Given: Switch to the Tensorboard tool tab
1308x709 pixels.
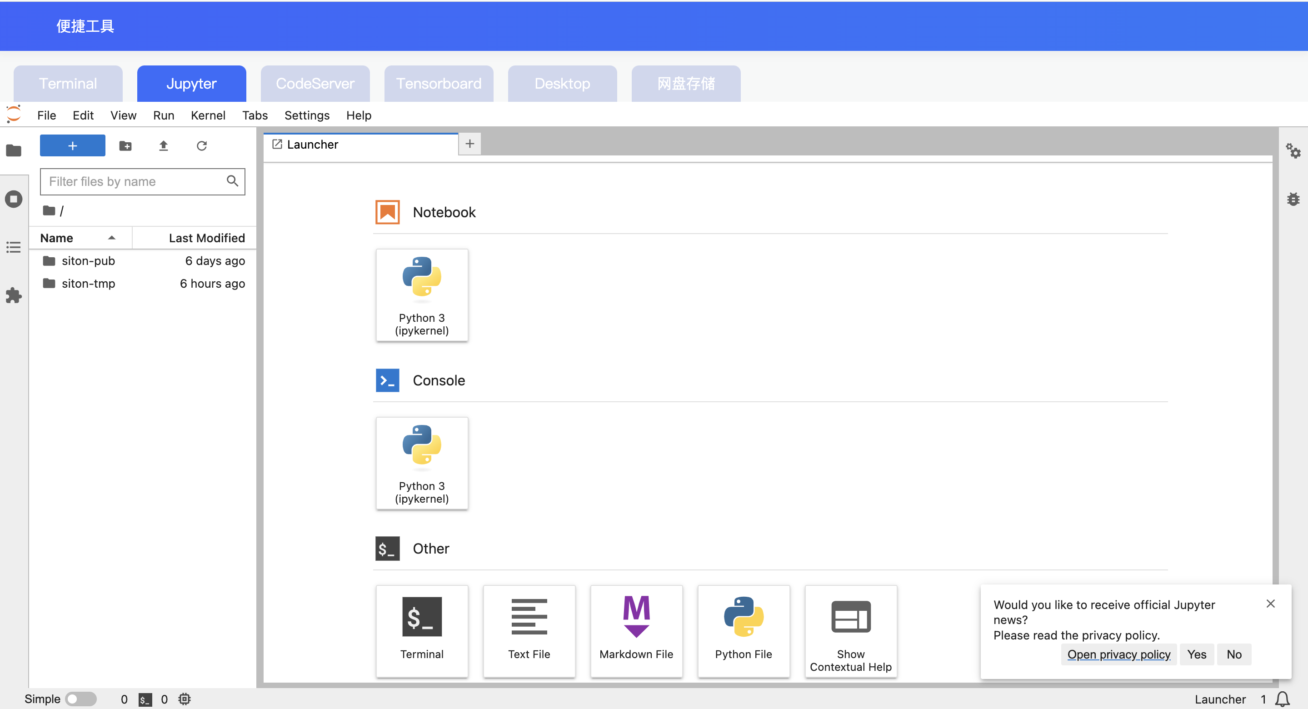Looking at the screenshot, I should pyautogui.click(x=439, y=84).
